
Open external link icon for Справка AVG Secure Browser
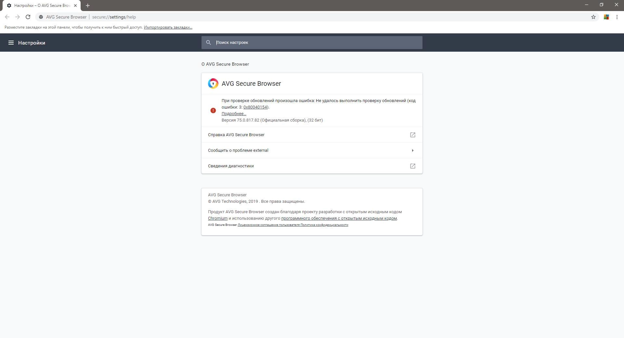(x=413, y=135)
